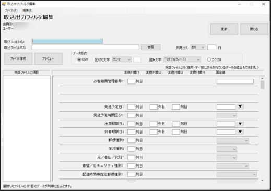The height and width of the screenshot is (191, 271).
Task: Open the 保冷種別 fixed value dropdown
Action: (227, 149)
